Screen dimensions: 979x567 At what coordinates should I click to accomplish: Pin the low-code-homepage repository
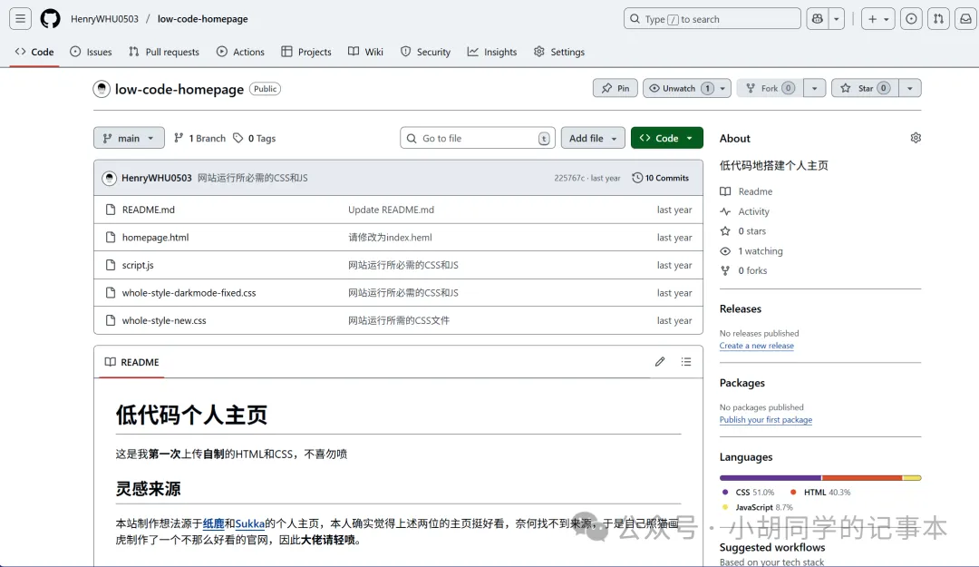tap(616, 88)
